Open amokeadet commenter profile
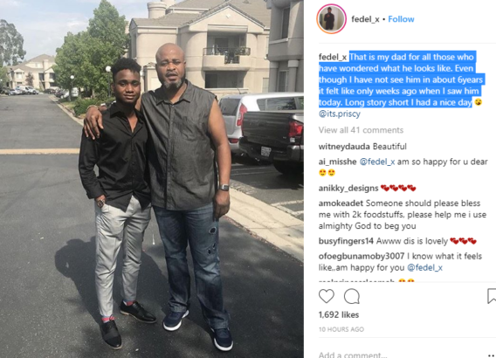Viewport: 496px width, 358px height. (341, 203)
